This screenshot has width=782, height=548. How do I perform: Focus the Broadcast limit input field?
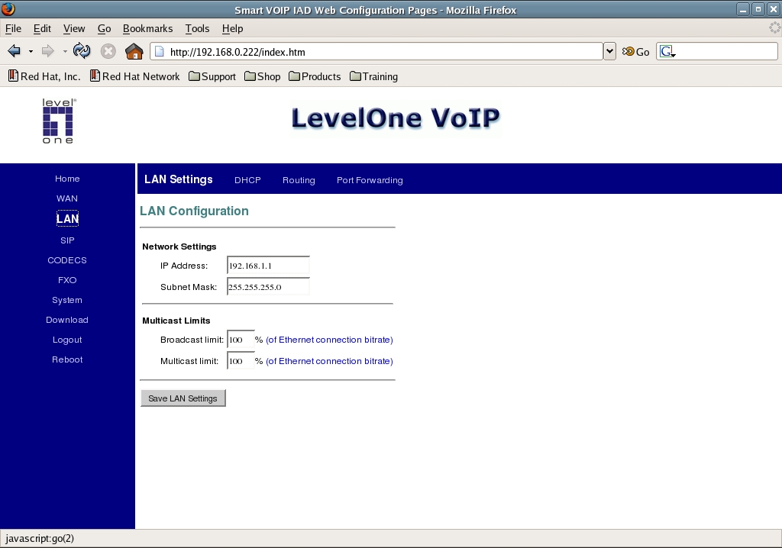click(241, 340)
